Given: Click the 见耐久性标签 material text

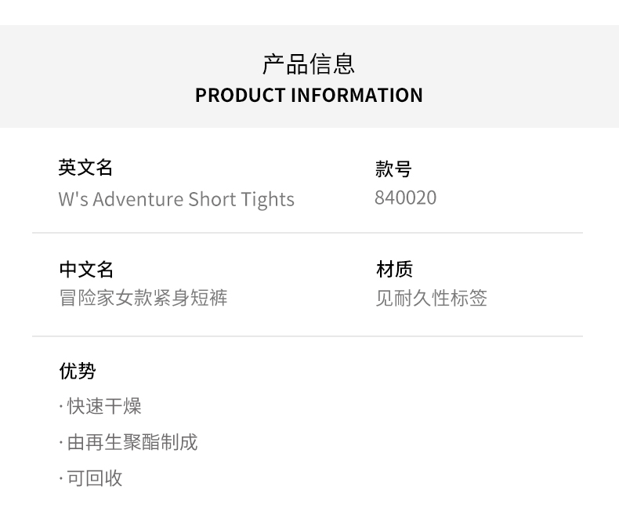Looking at the screenshot, I should pyautogui.click(x=431, y=298).
